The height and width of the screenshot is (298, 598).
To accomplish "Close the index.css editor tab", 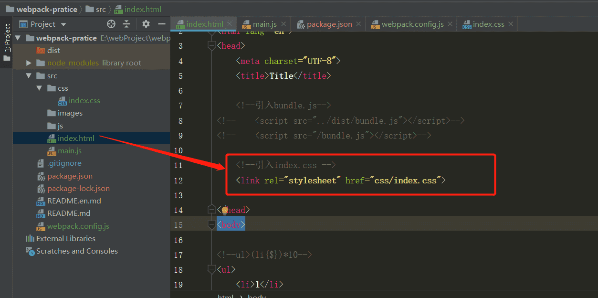I will [x=511, y=24].
